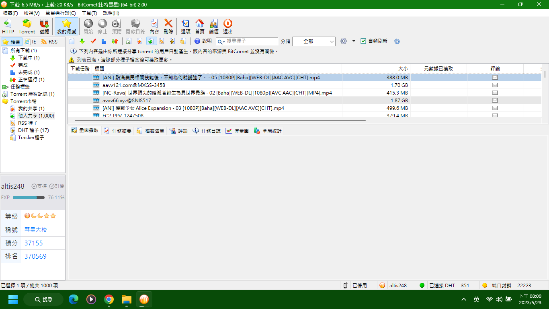The image size is (549, 309).
Task: Open File Explorer from the taskbar
Action: point(126,299)
